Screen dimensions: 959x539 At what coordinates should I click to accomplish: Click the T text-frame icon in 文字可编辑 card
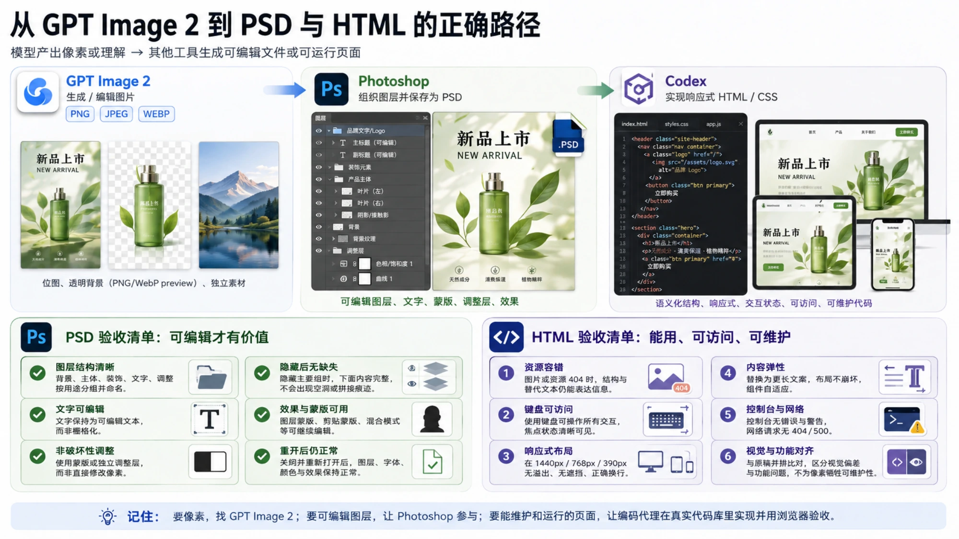pos(210,419)
